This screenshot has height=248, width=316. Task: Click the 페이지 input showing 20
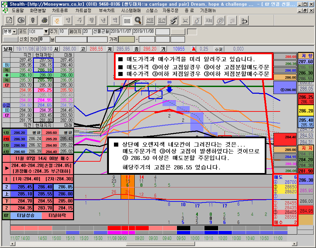pyautogui.click(x=87, y=31)
